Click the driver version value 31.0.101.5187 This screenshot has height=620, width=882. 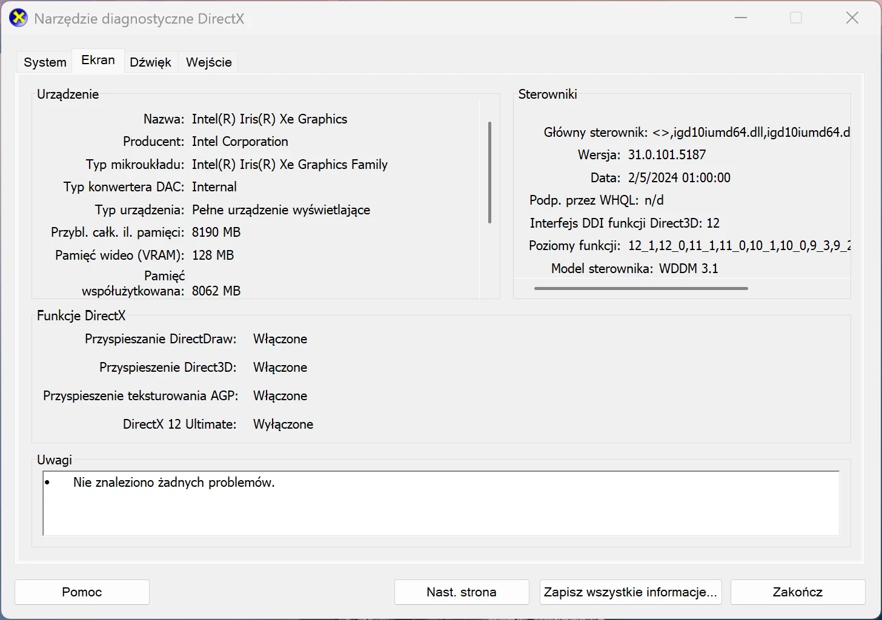click(667, 154)
